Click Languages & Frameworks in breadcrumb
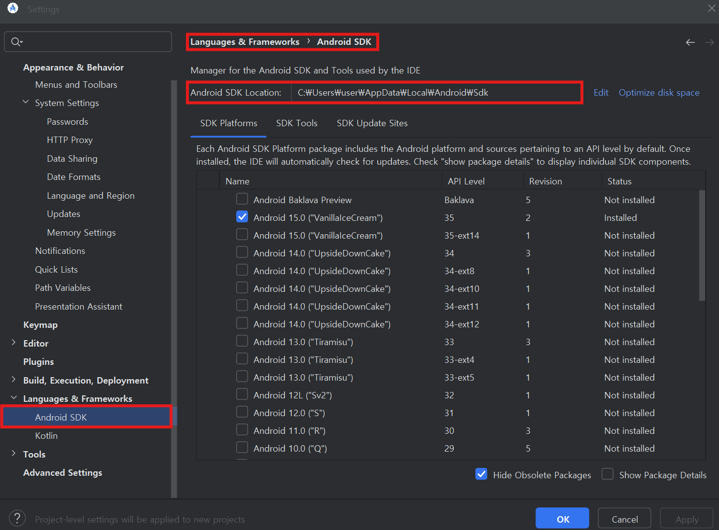 click(245, 42)
